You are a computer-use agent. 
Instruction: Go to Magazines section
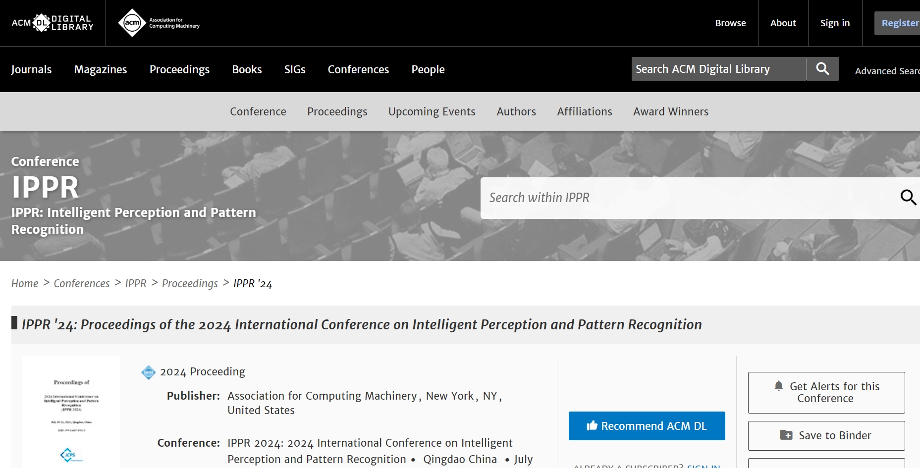tap(101, 69)
